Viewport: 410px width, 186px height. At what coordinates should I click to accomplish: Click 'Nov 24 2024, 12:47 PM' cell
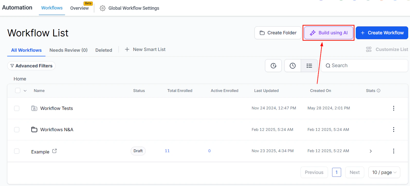274,108
